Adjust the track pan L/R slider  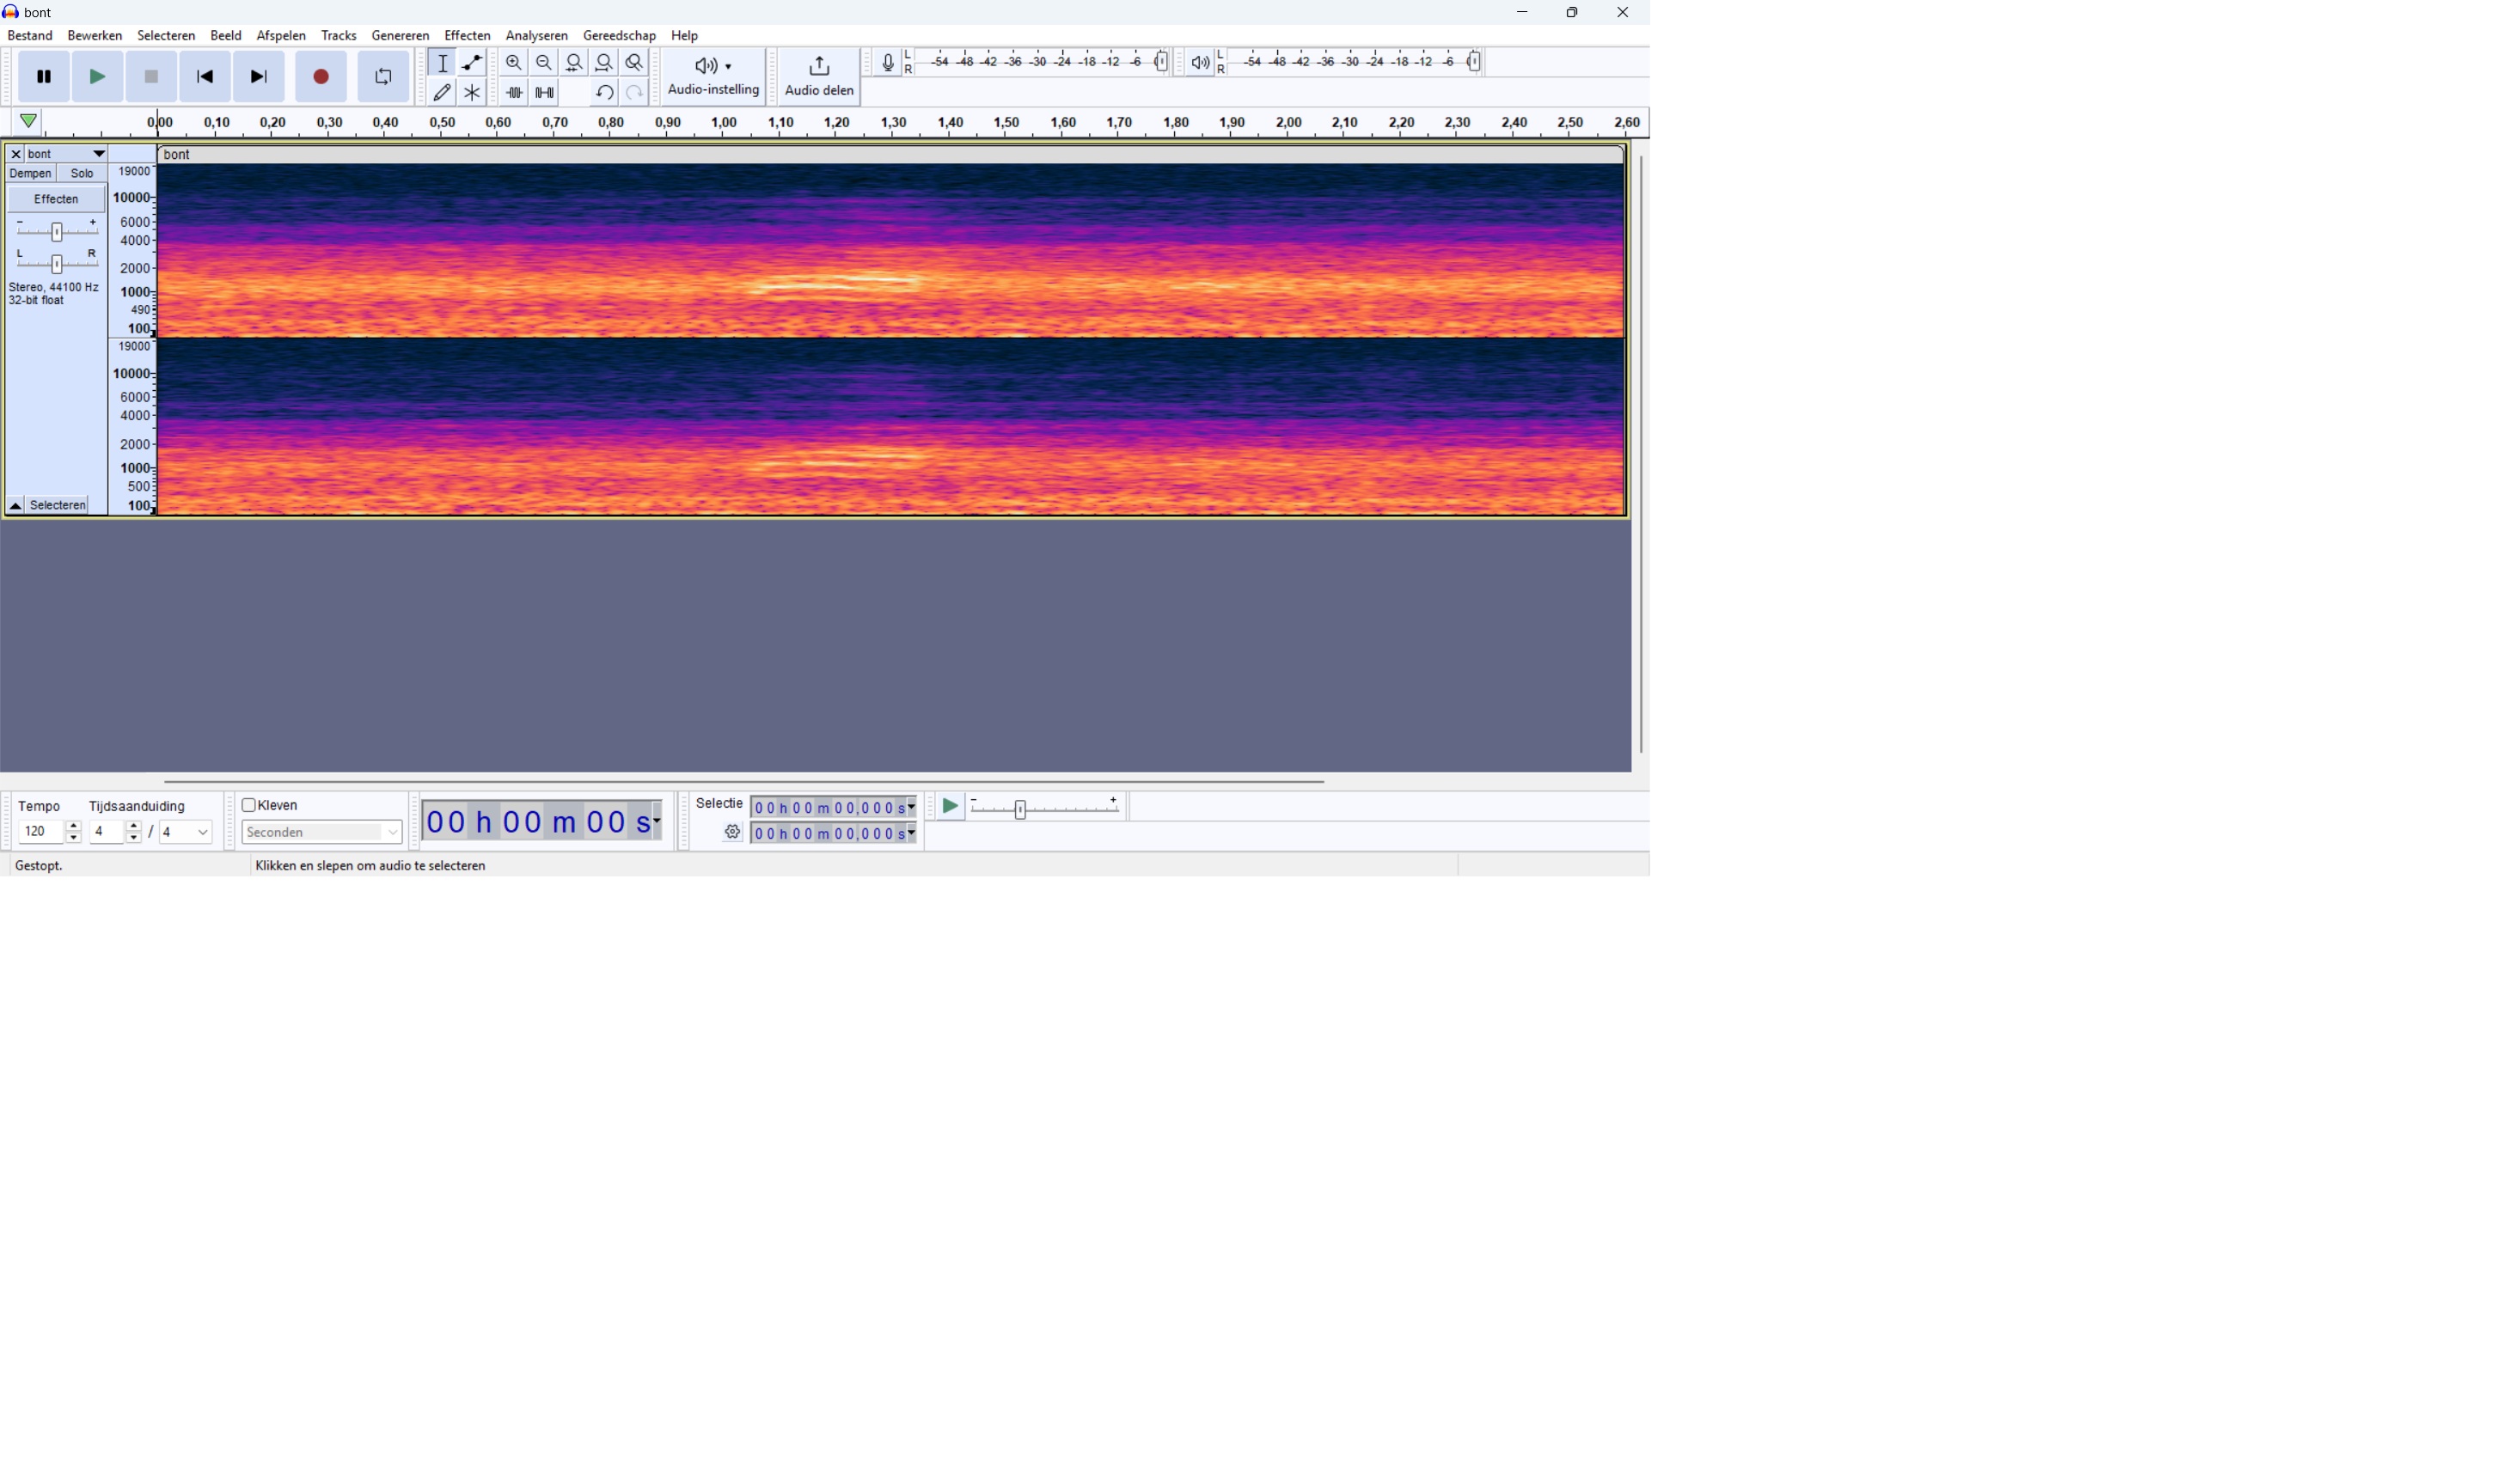(x=57, y=264)
